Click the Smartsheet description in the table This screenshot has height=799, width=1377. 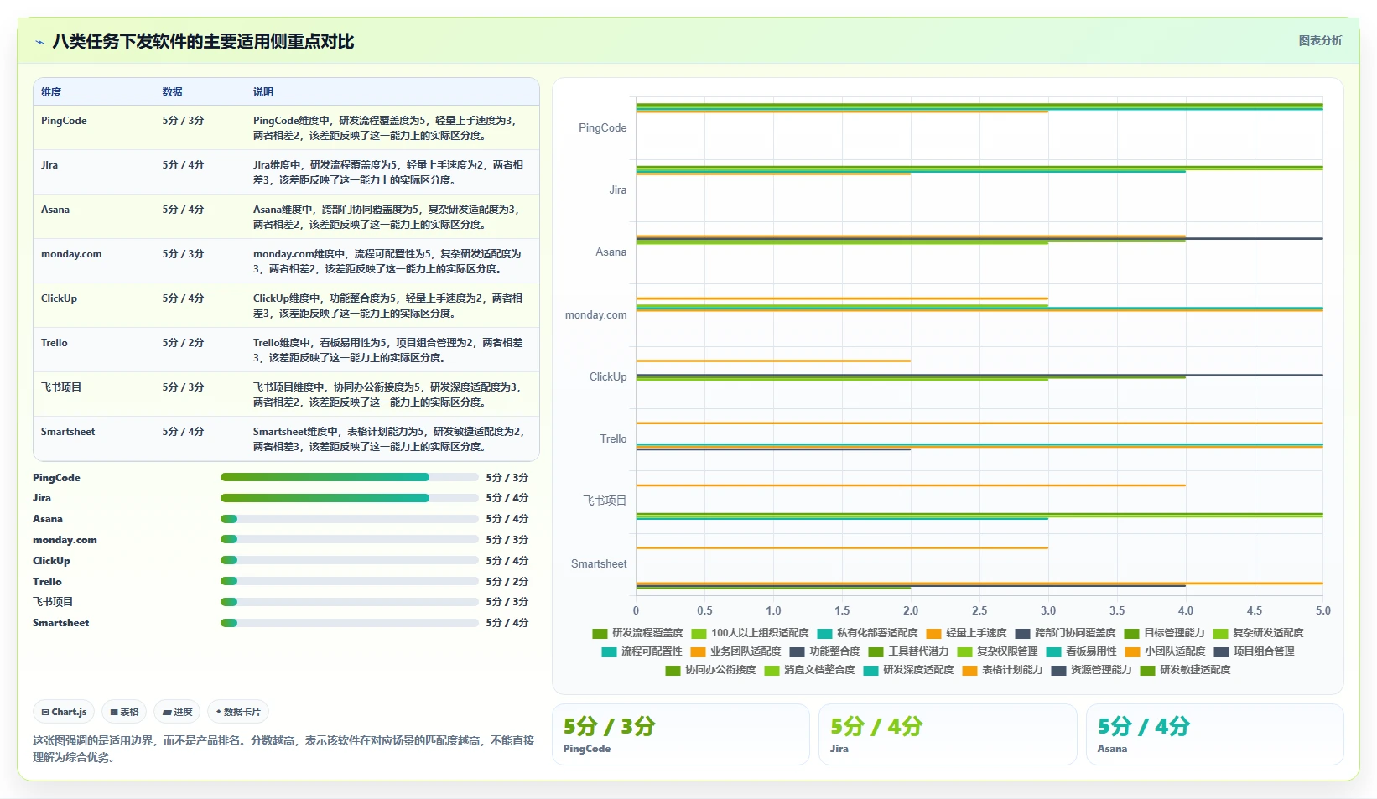point(388,439)
